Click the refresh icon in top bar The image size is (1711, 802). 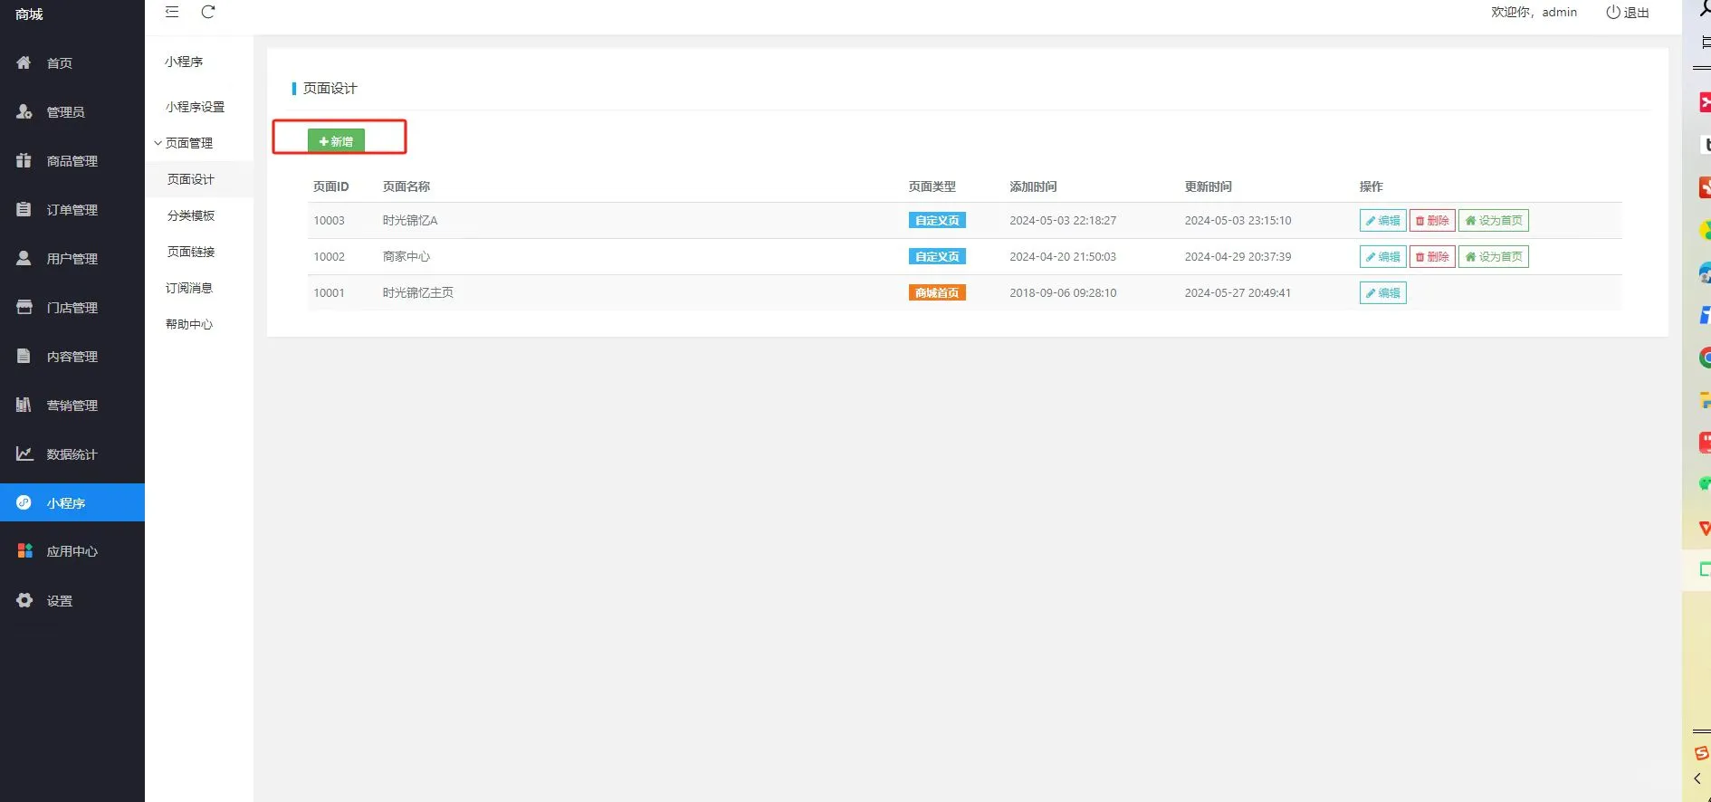tap(208, 12)
